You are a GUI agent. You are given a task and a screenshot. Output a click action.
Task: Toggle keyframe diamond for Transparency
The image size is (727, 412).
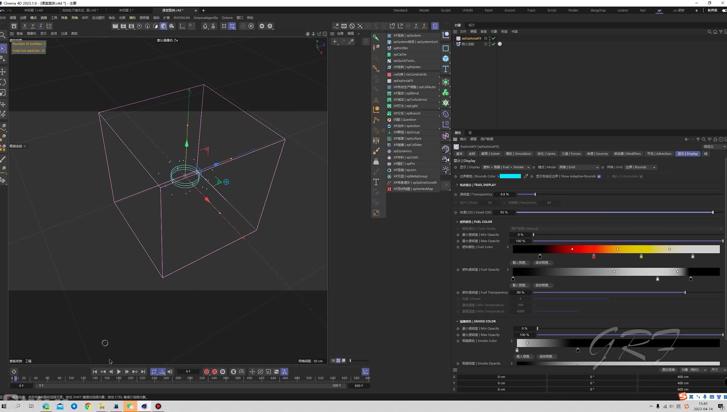pos(456,195)
